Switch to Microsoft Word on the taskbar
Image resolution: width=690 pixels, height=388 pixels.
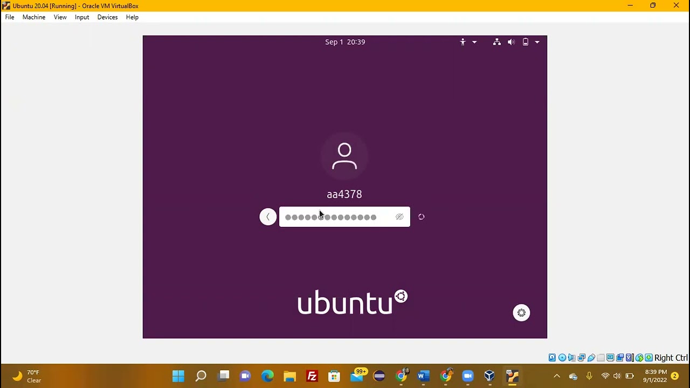(423, 376)
